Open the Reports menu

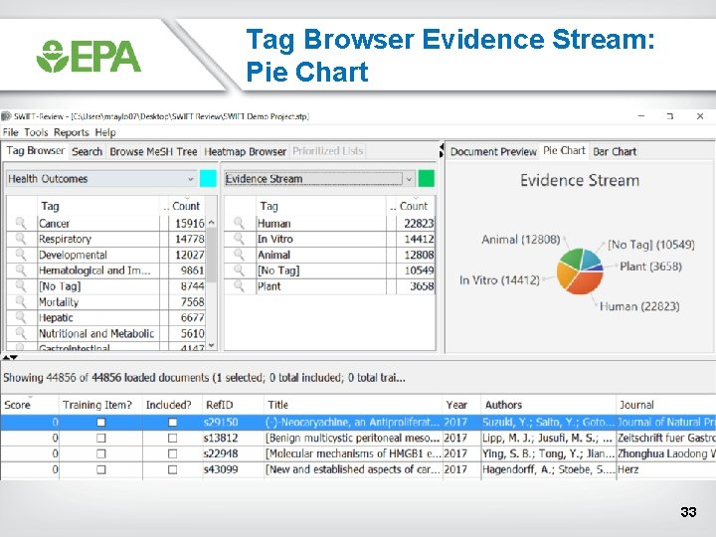72,132
